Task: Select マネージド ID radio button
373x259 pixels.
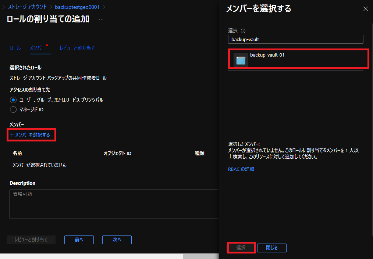Action: [13, 109]
